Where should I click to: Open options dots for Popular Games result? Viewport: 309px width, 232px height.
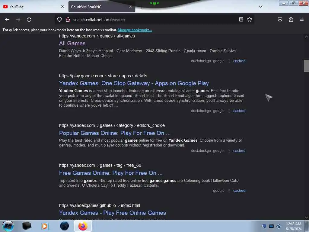[x=229, y=151]
